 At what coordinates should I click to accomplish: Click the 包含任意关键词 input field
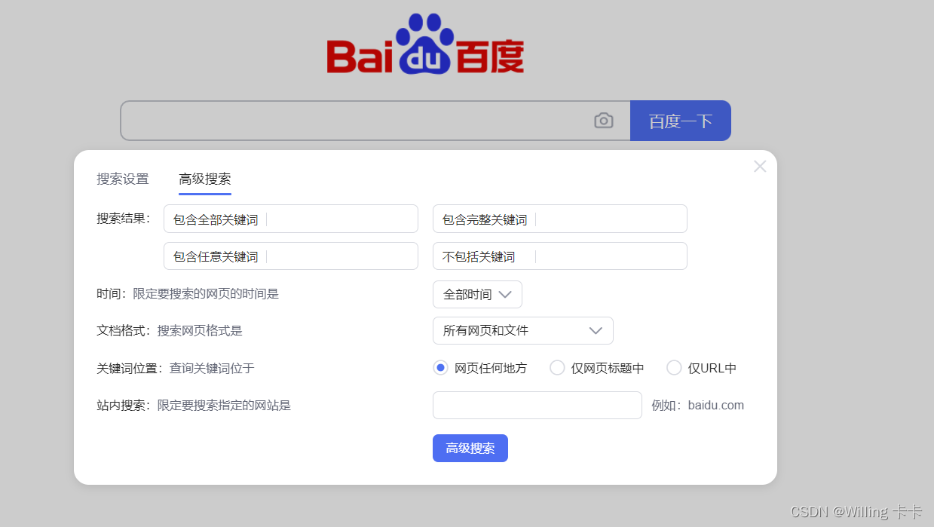pos(291,256)
